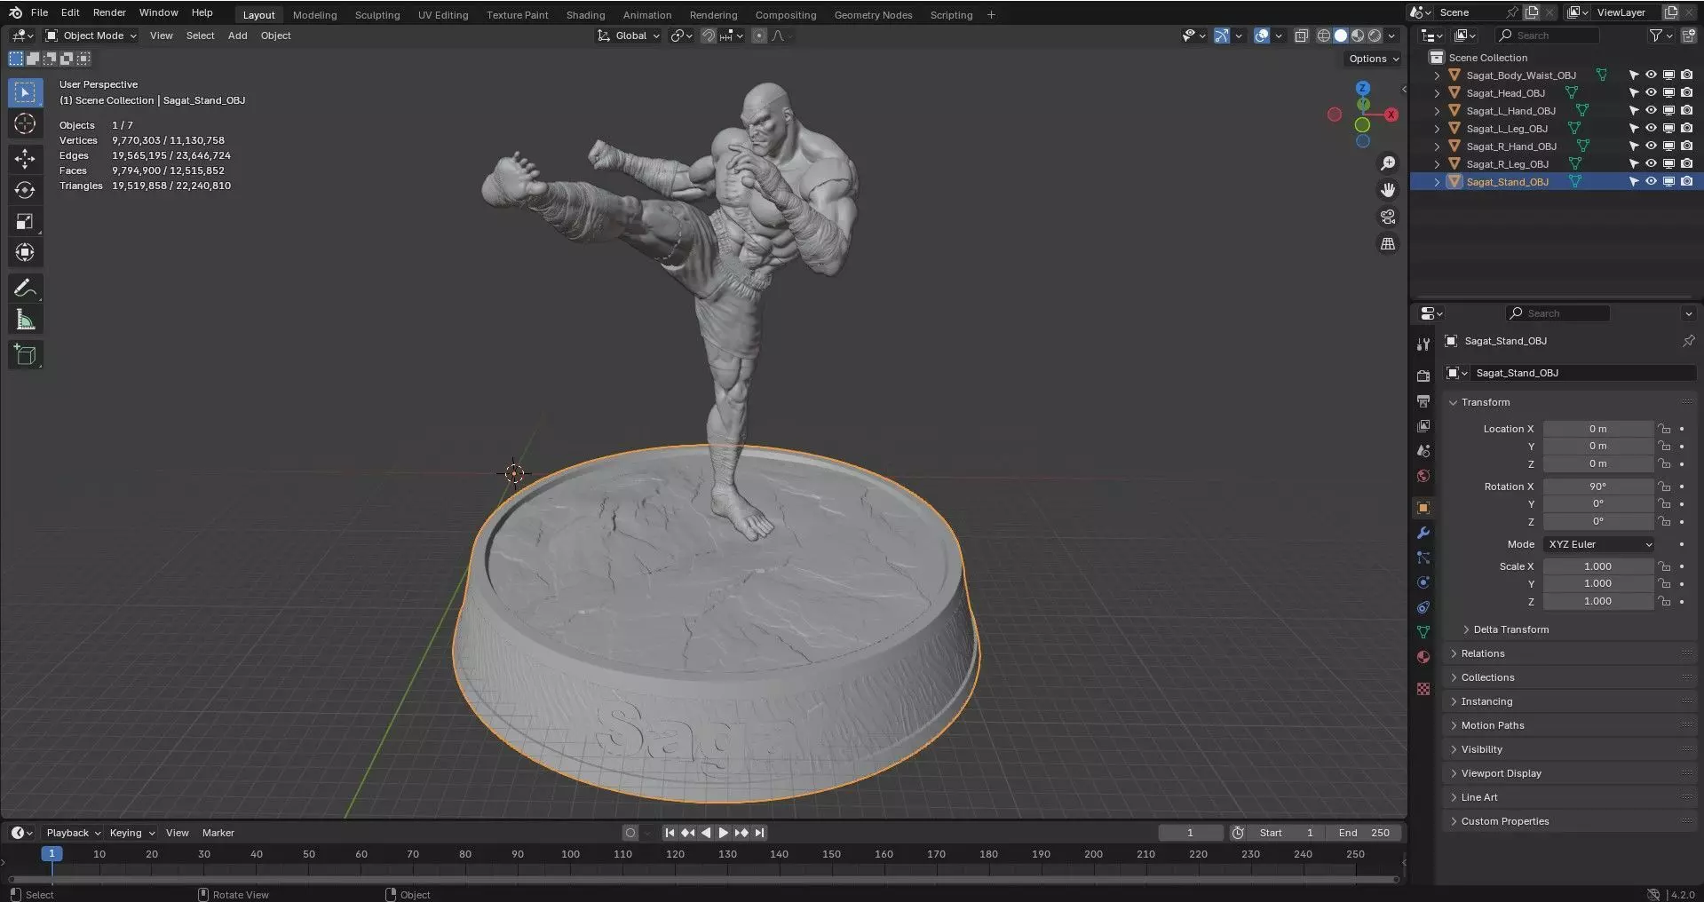Viewport: 1704px width, 902px height.
Task: Jump to the timeline start
Action: tap(670, 833)
